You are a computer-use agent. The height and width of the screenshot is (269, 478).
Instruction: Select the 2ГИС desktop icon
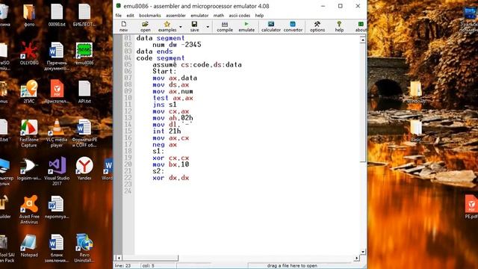(29, 92)
